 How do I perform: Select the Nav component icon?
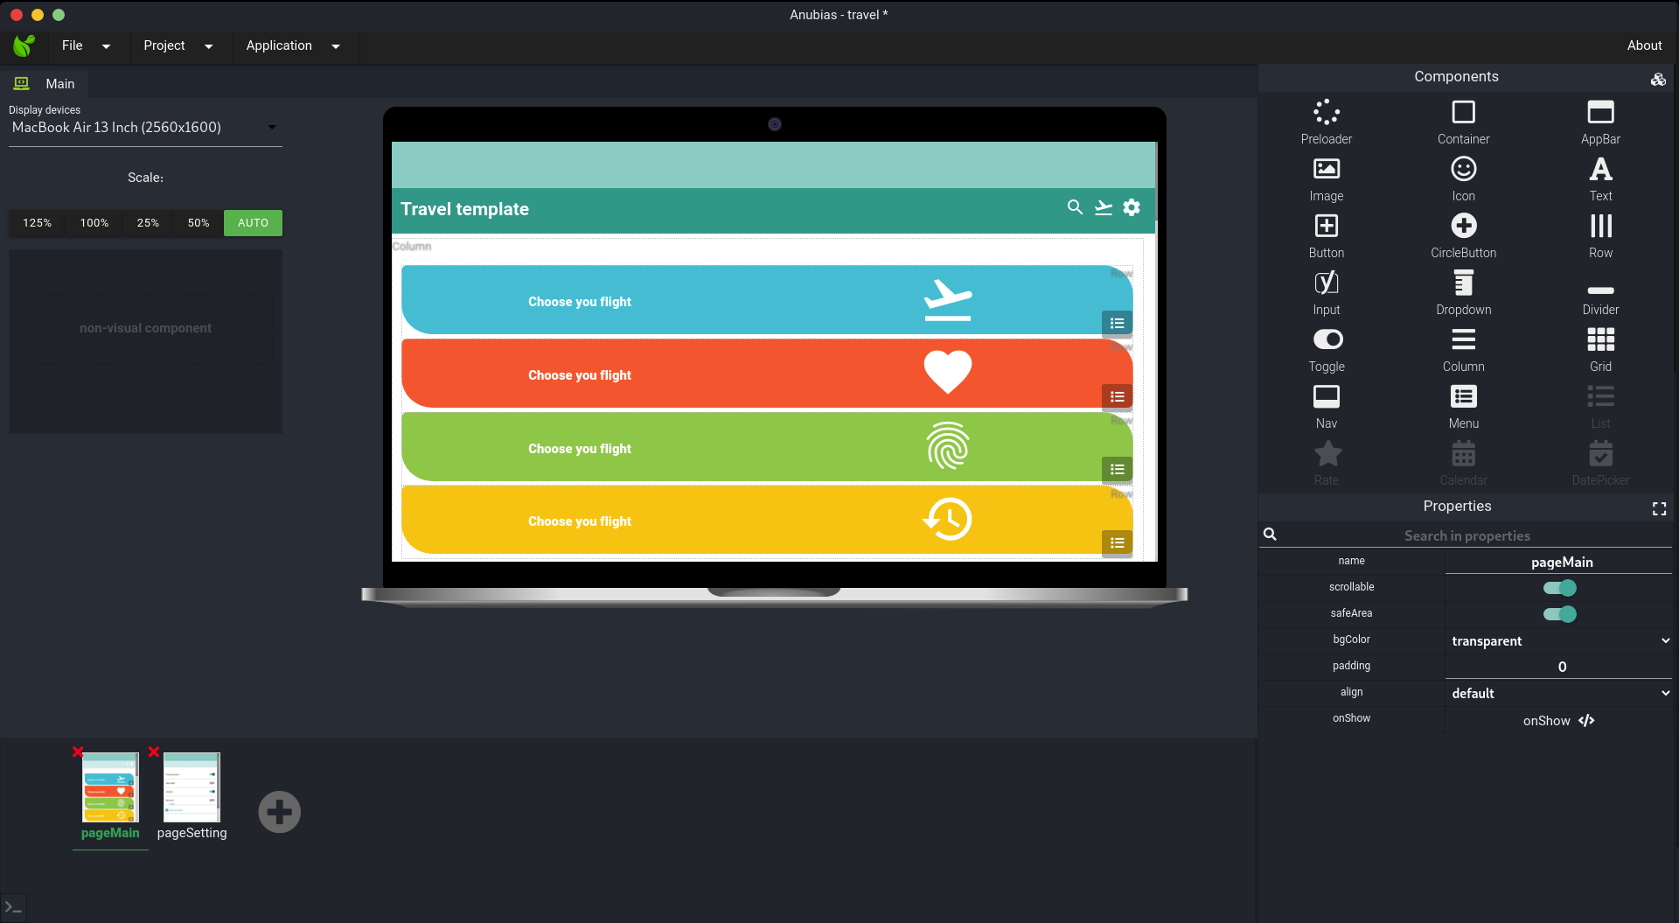(x=1326, y=397)
